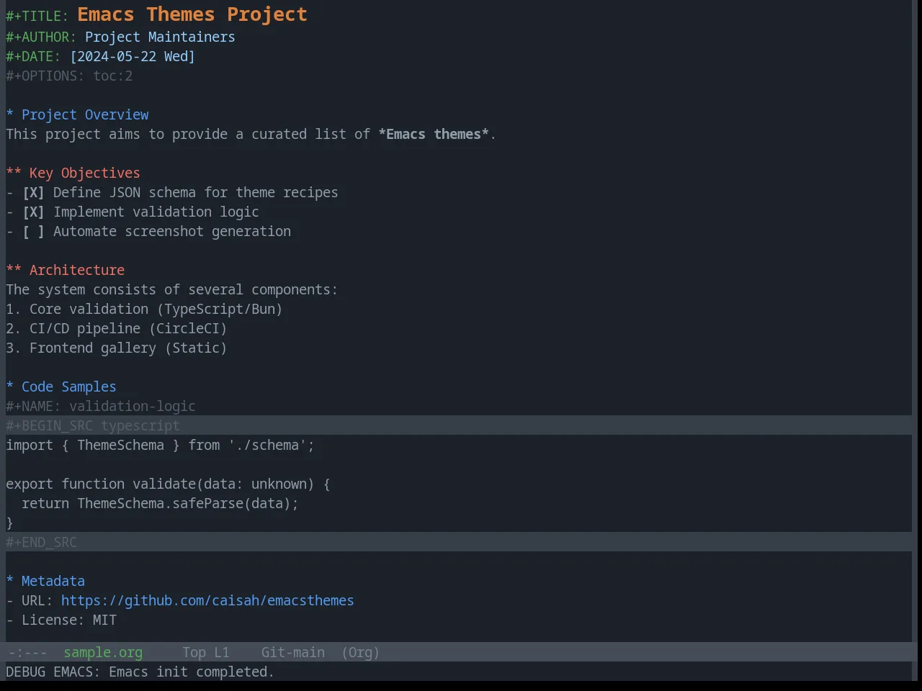Collapse the Metadata heading star
922x691 pixels.
(10, 581)
